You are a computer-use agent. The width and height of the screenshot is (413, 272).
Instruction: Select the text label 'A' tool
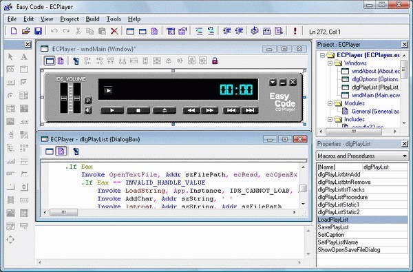[x=24, y=56]
